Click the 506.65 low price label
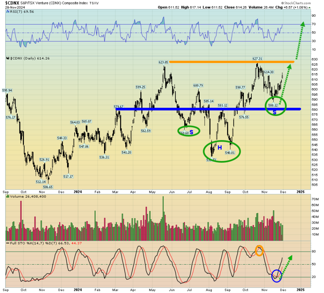This screenshot has height=293, width=324. point(48,187)
